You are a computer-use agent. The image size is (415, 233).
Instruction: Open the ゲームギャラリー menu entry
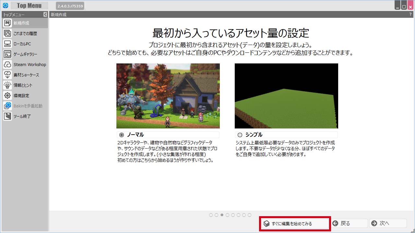click(25, 54)
